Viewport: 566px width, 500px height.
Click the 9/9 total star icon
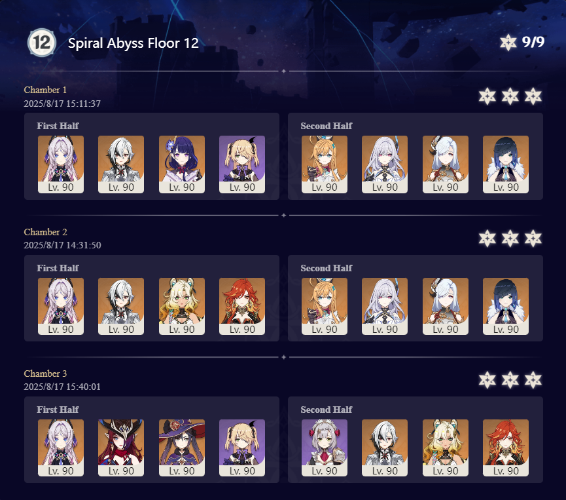coord(508,43)
